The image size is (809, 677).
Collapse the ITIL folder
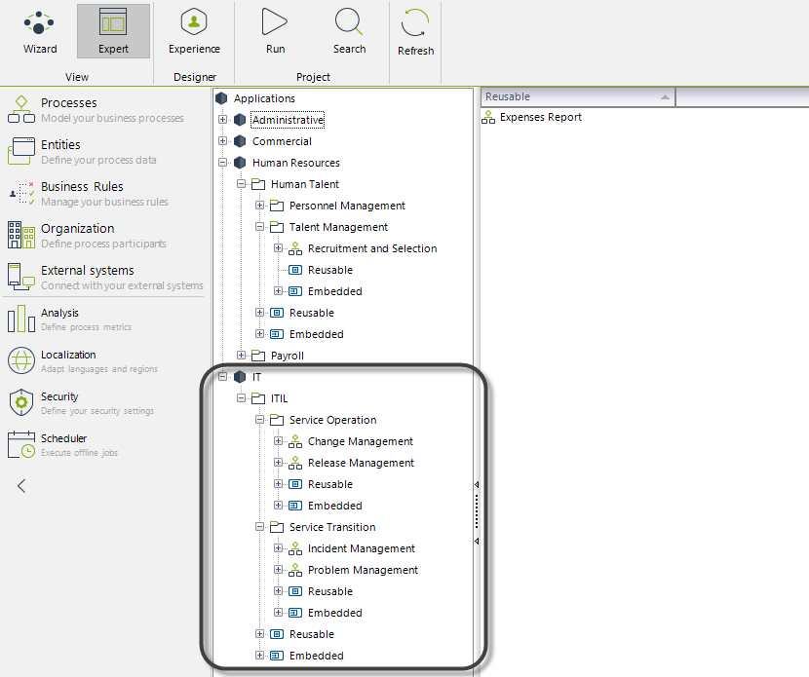241,398
